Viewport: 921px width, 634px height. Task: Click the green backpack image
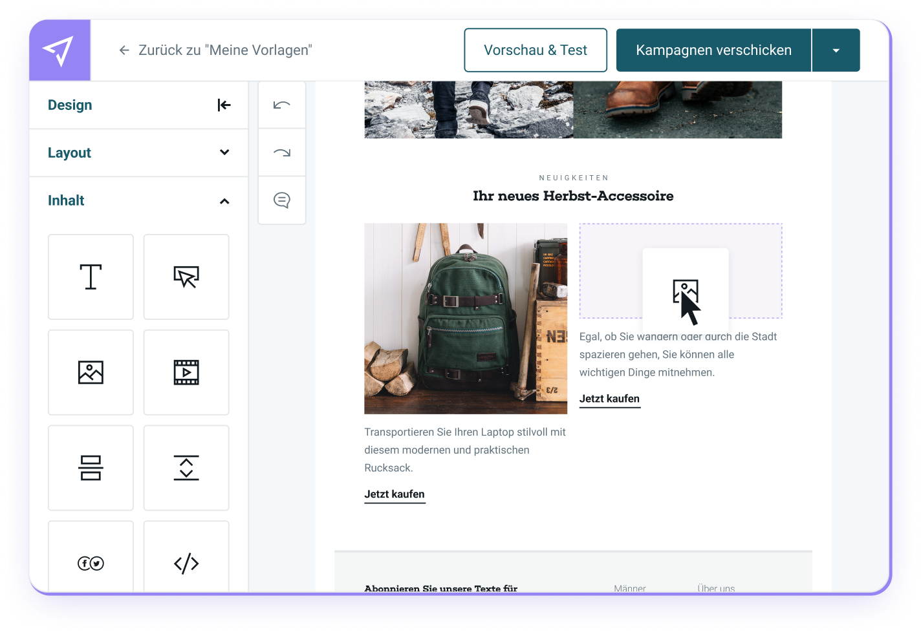[466, 319]
